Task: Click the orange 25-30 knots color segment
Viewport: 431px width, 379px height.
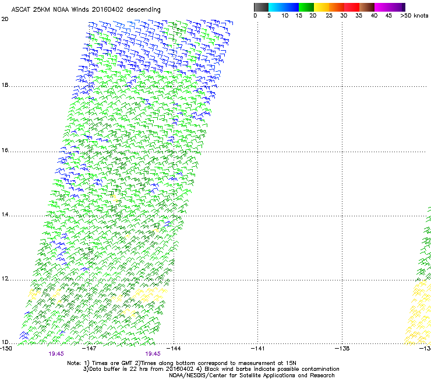Action: [337, 7]
